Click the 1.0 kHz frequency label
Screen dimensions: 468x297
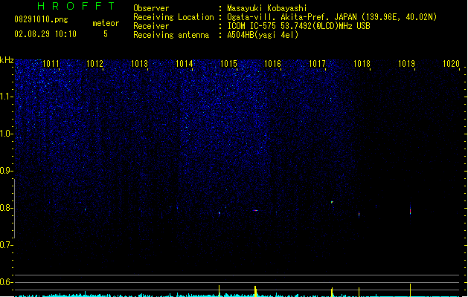[6, 134]
